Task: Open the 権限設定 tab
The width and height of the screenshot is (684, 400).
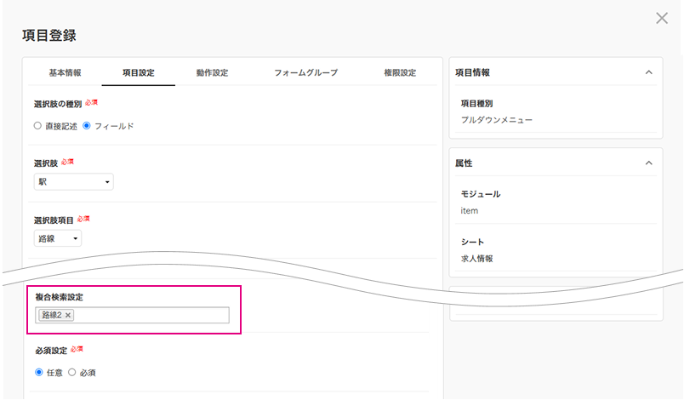Action: tap(400, 72)
